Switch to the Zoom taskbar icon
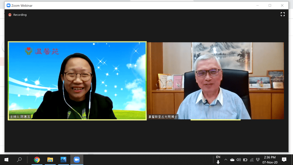Viewport: 293px width, 165px height. click(77, 160)
